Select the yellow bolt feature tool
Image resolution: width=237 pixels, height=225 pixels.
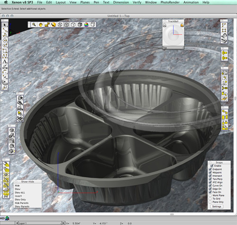click(x=225, y=53)
